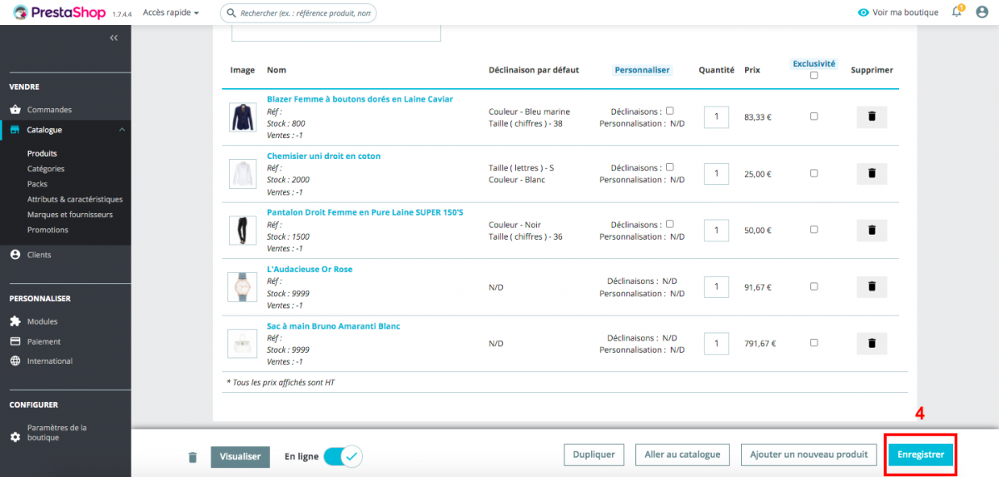Open the L'Audacieuse Or Rose product link

coord(310,269)
